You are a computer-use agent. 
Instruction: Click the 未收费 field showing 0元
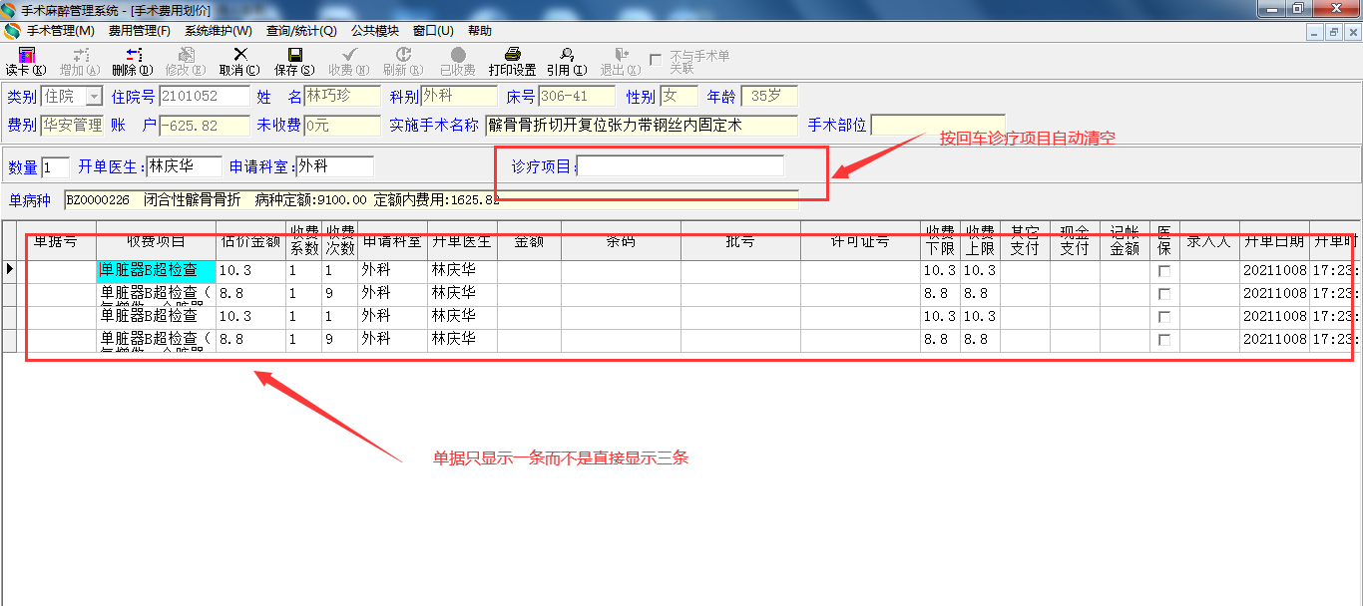click(342, 126)
